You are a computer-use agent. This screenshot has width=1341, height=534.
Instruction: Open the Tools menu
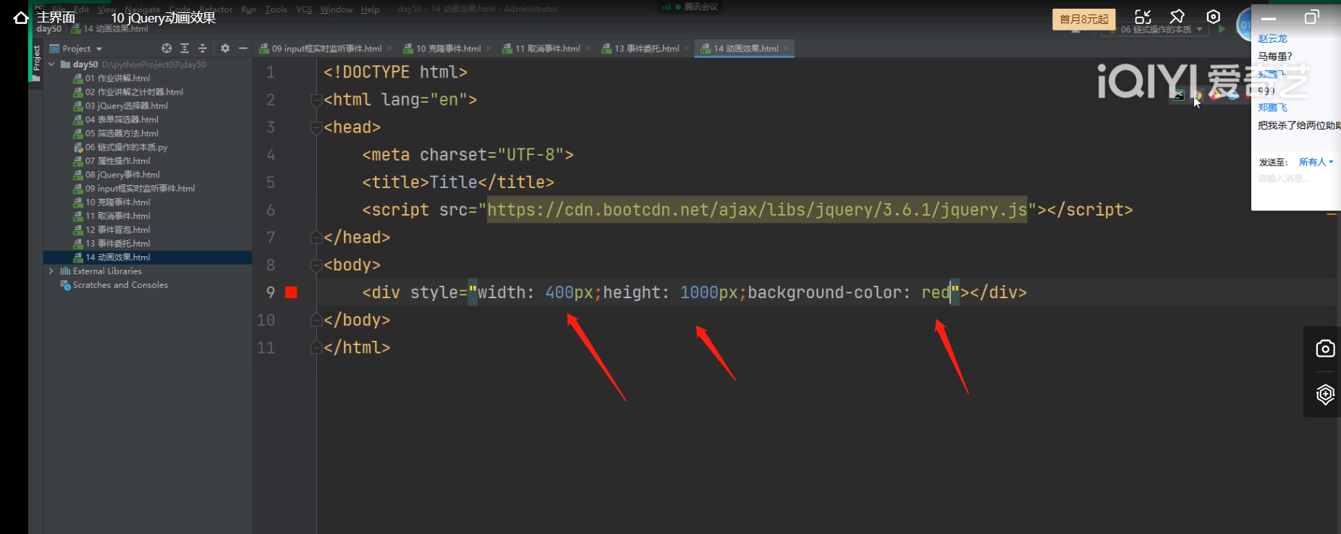coord(276,9)
